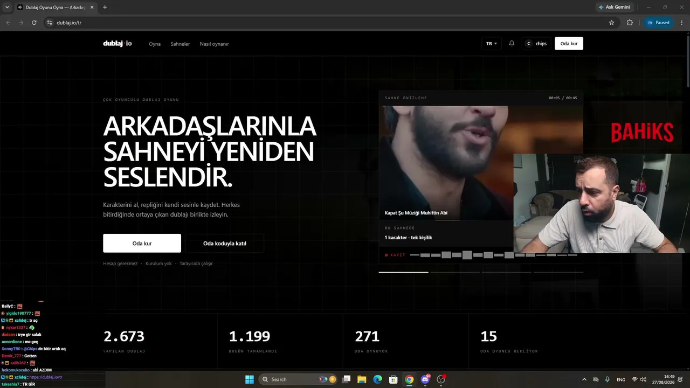Screen dimensions: 690x388
Task: Click the ENG input language indicator
Action: [x=621, y=379]
